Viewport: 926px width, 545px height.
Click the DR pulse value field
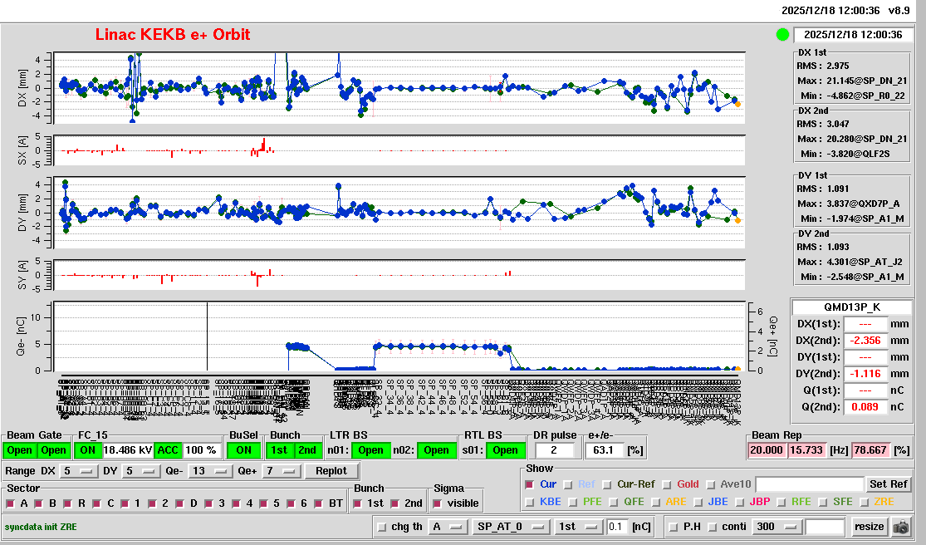tap(556, 450)
